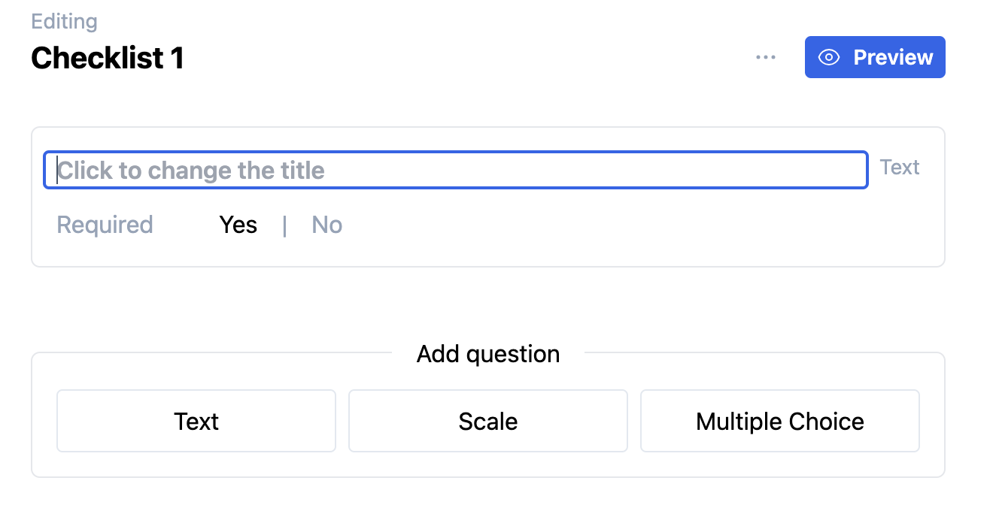The image size is (996, 514).
Task: Select Yes for the Required option
Action: pyautogui.click(x=238, y=225)
